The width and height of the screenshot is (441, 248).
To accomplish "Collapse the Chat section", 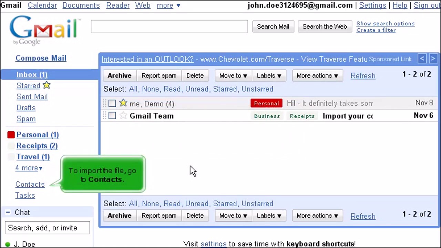I will (x=8, y=213).
